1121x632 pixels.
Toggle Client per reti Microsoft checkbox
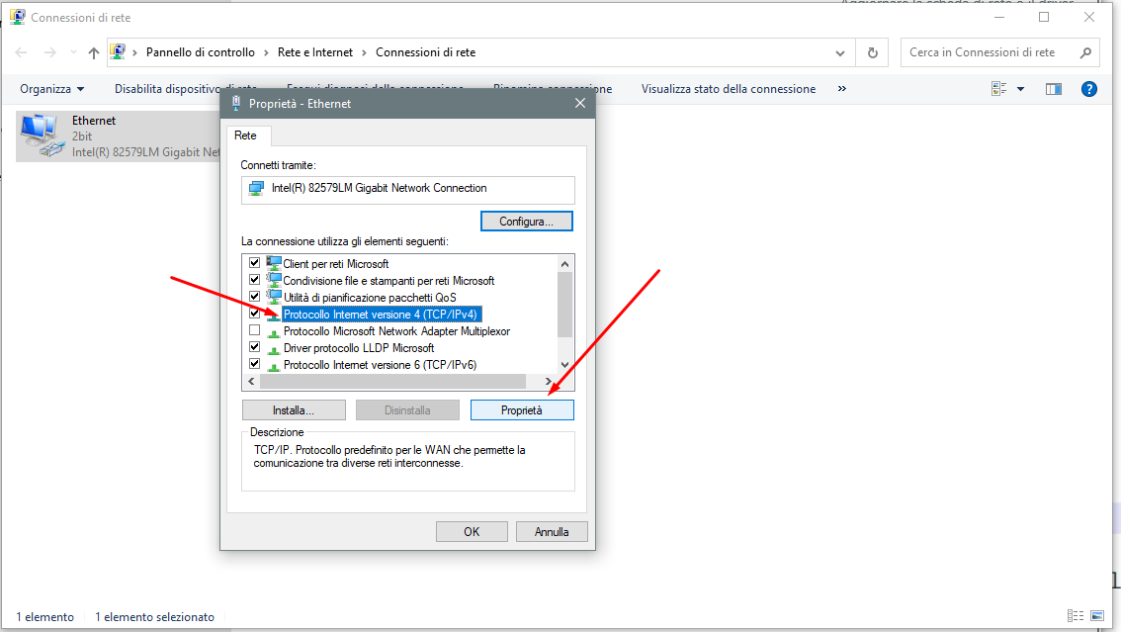coord(254,263)
